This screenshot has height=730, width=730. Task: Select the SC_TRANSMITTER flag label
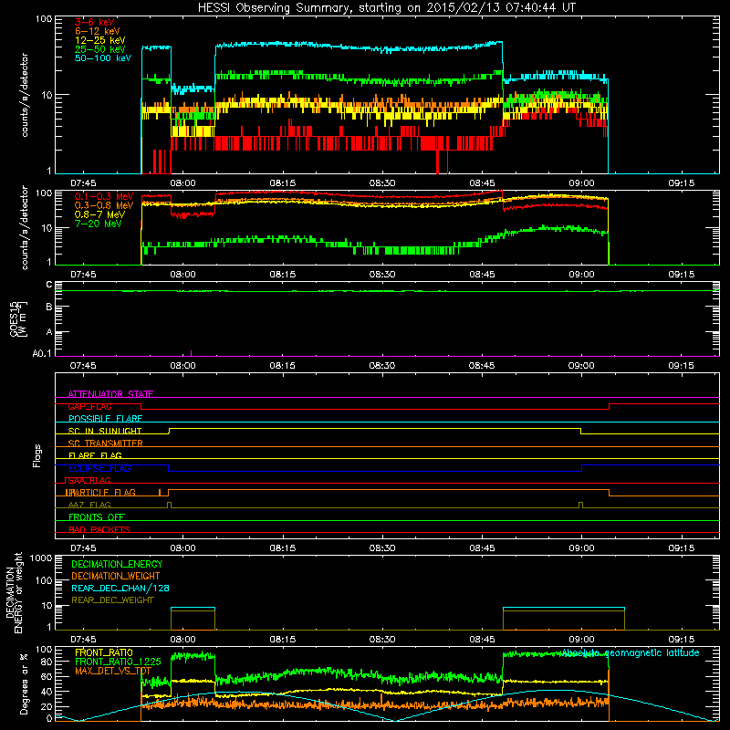(x=105, y=443)
